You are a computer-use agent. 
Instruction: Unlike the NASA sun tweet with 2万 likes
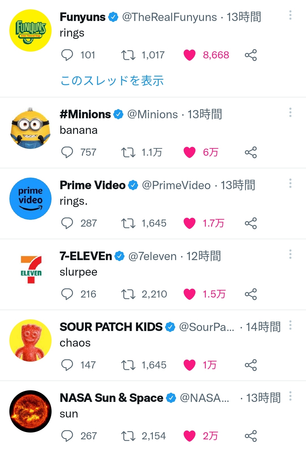click(190, 436)
